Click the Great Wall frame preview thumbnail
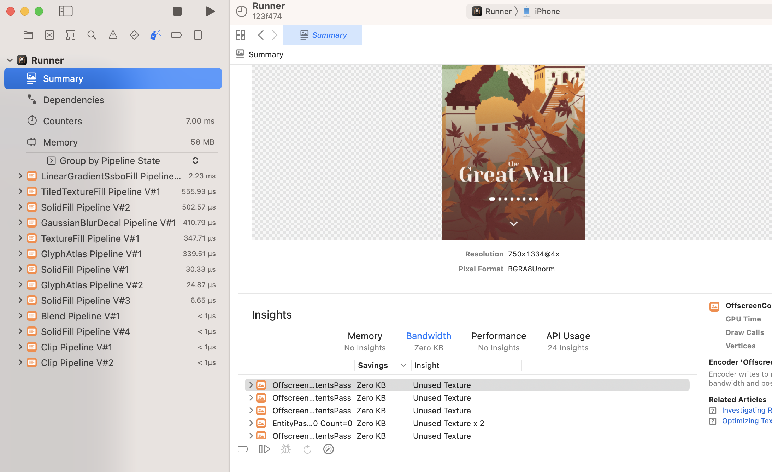Image resolution: width=772 pixels, height=472 pixels. click(x=513, y=152)
